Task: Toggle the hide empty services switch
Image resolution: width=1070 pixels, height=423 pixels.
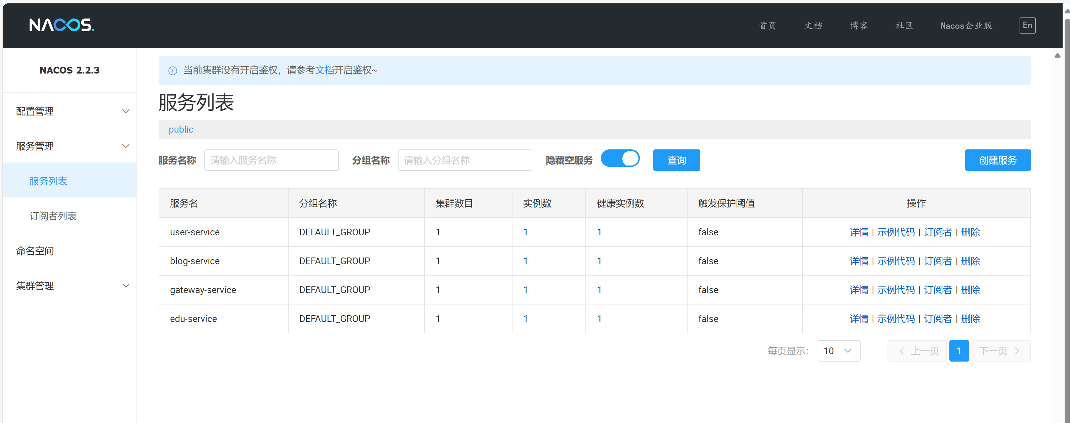Action: pos(620,158)
